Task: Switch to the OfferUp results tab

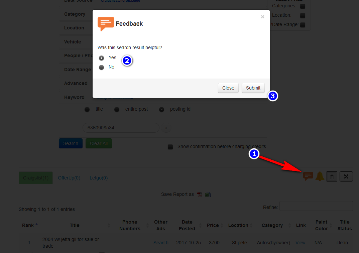Action: (69, 177)
